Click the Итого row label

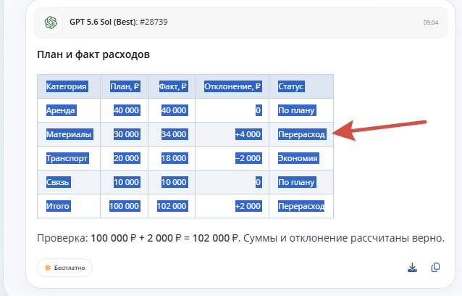point(58,206)
